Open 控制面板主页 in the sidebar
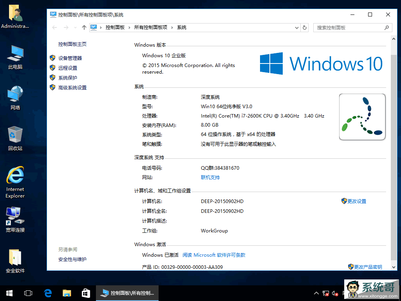The height and width of the screenshot is (301, 401). tap(72, 44)
